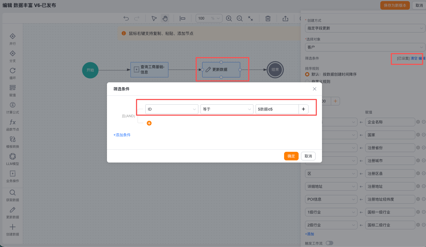
Task: Click the export share icon
Action: coord(285,18)
